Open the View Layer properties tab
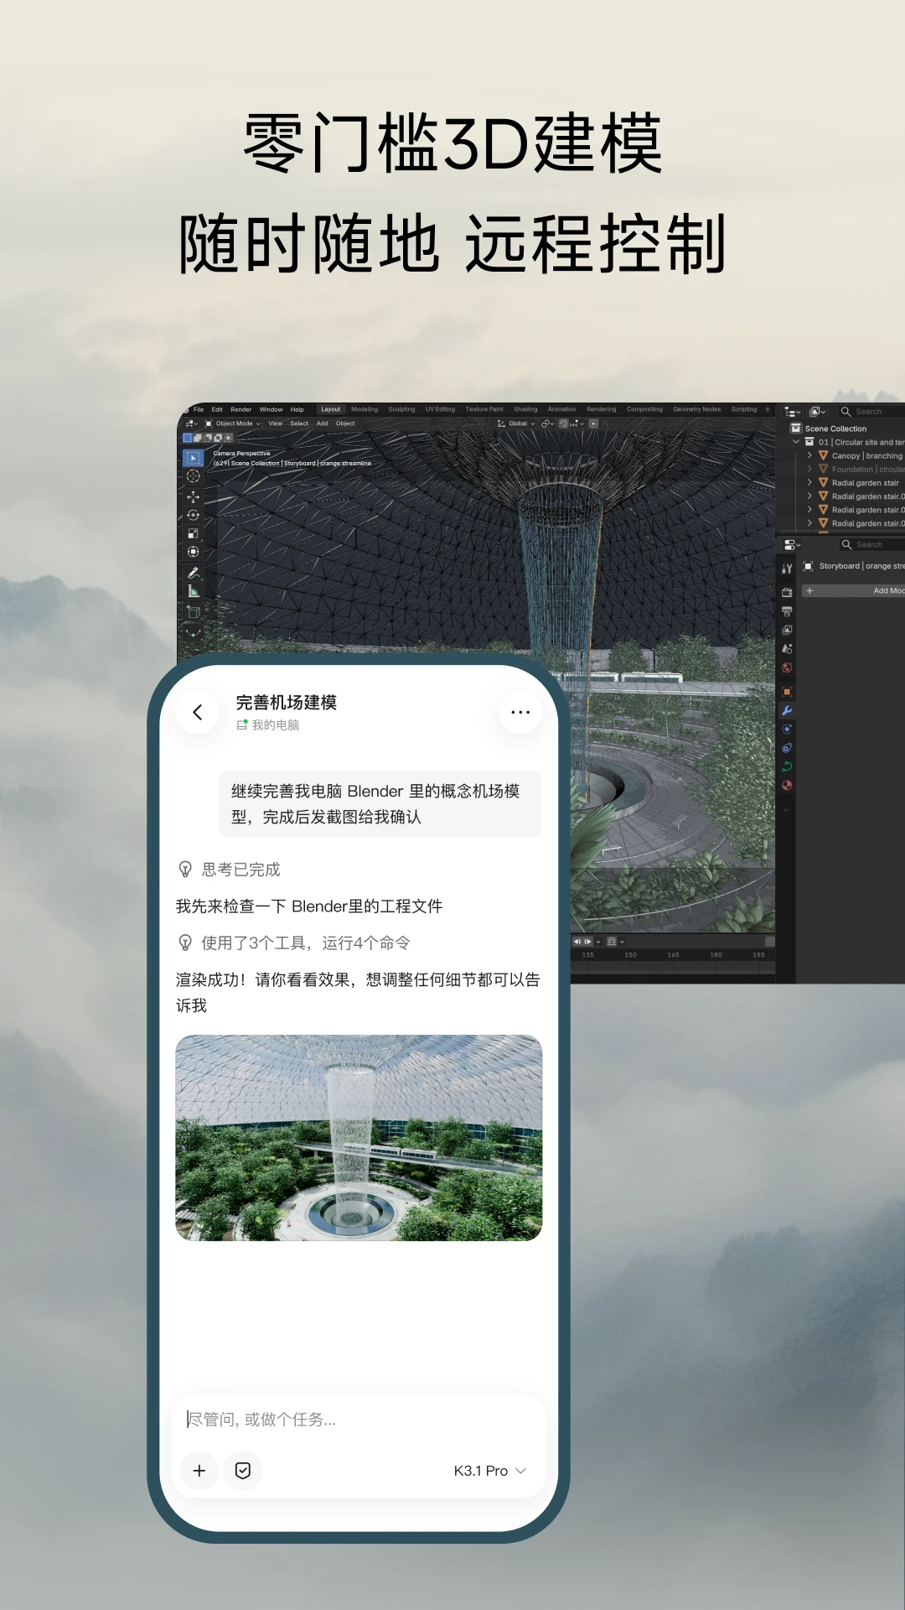Viewport: 905px width, 1610px height. point(787,630)
